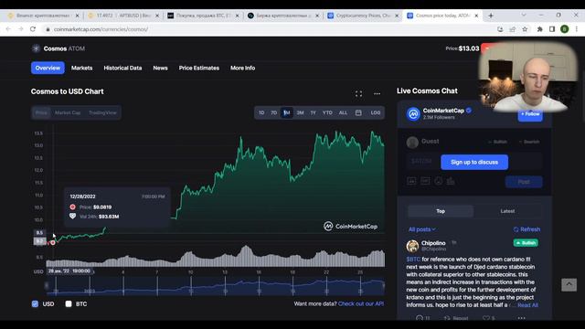Switch to the Cryptocurrency Prices browser tab
Image resolution: width=585 pixels, height=329 pixels.
click(x=362, y=16)
